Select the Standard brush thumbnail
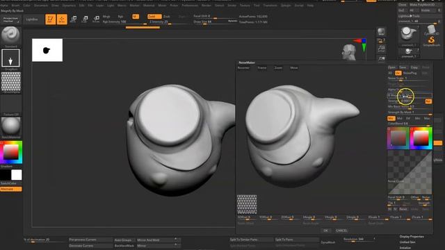 click(x=11, y=35)
